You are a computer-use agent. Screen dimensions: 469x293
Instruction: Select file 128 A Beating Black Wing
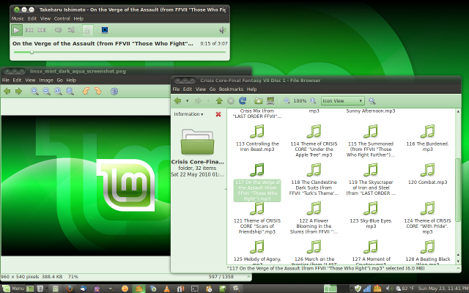tap(427, 252)
